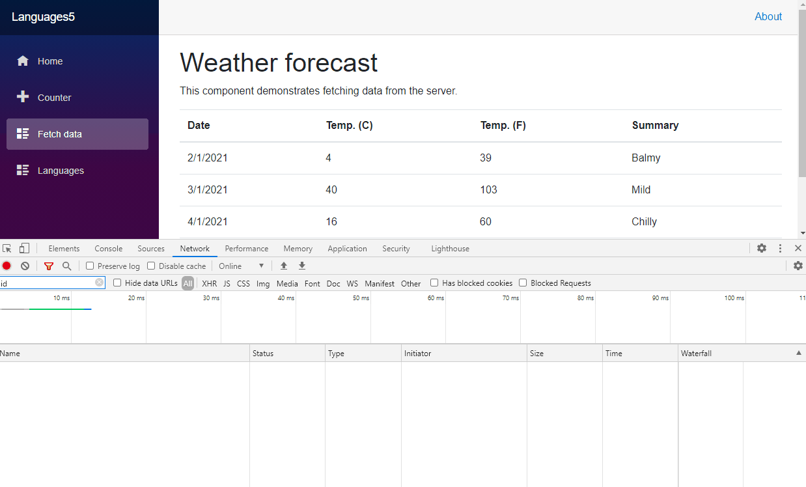Uncheck the Hide data URLs checkbox
Viewport: 806px width, 487px height.
pos(117,283)
